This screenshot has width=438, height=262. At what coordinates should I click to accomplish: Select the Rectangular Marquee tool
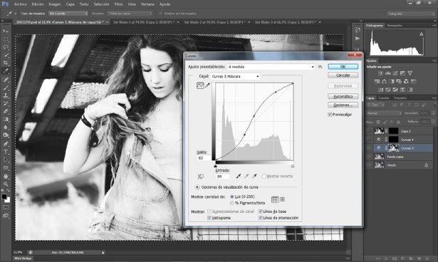[x=6, y=39]
